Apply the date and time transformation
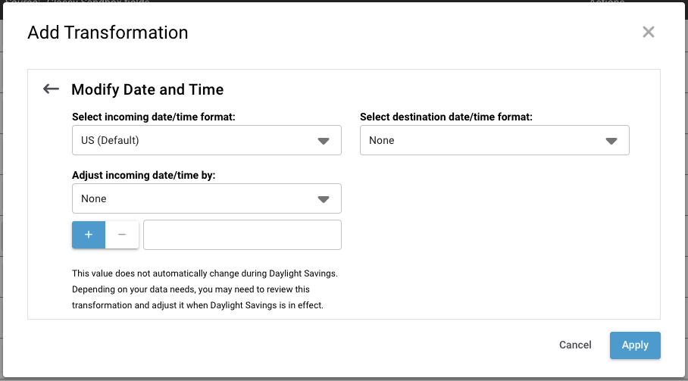688x381 pixels. [635, 345]
